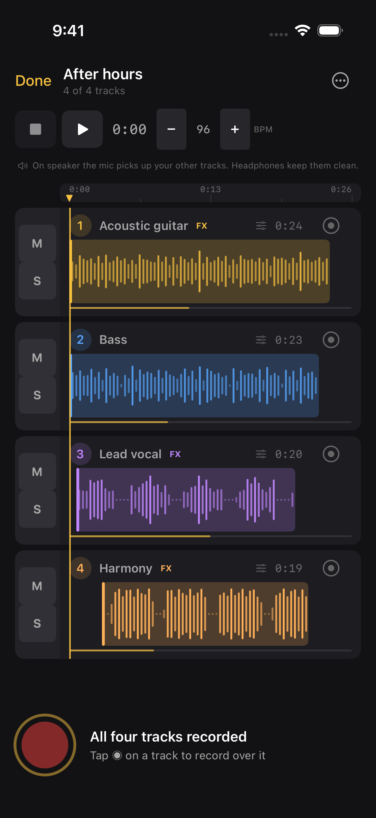Screen dimensions: 376x818
Task: Arm recording on the Lead vocal track
Action: click(331, 454)
